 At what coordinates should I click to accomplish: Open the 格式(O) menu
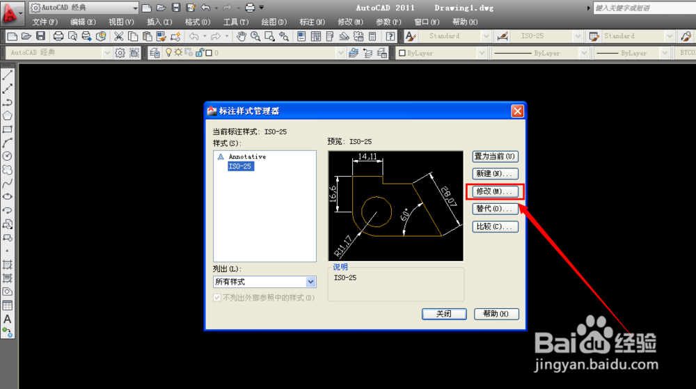click(x=198, y=22)
